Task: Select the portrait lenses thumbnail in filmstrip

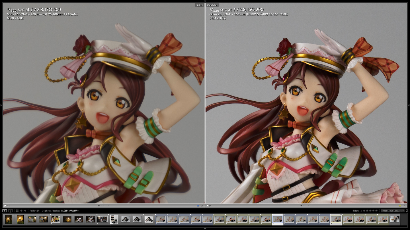Action: (114, 219)
